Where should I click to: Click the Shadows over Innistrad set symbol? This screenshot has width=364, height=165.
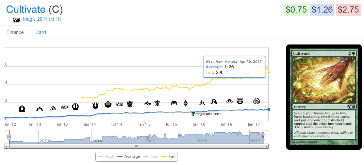(x=214, y=102)
